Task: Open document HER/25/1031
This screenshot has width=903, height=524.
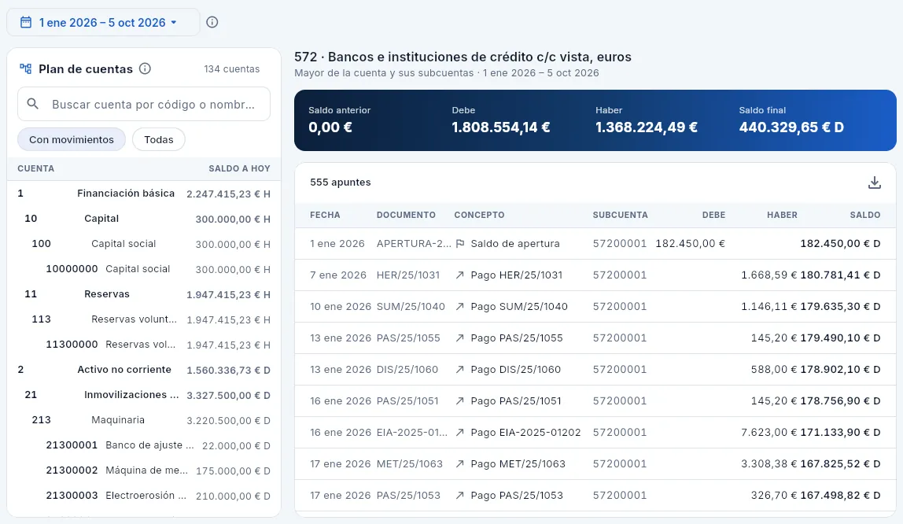Action: pyautogui.click(x=407, y=275)
